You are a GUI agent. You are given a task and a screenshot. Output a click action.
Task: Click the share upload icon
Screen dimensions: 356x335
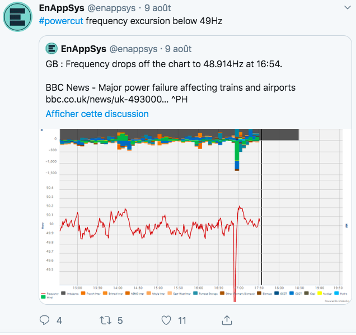tap(227, 320)
